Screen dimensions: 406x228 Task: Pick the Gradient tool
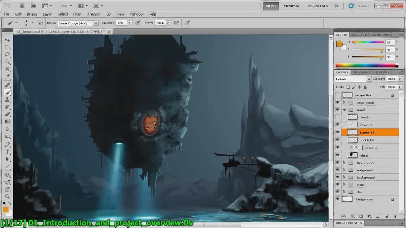(7, 122)
